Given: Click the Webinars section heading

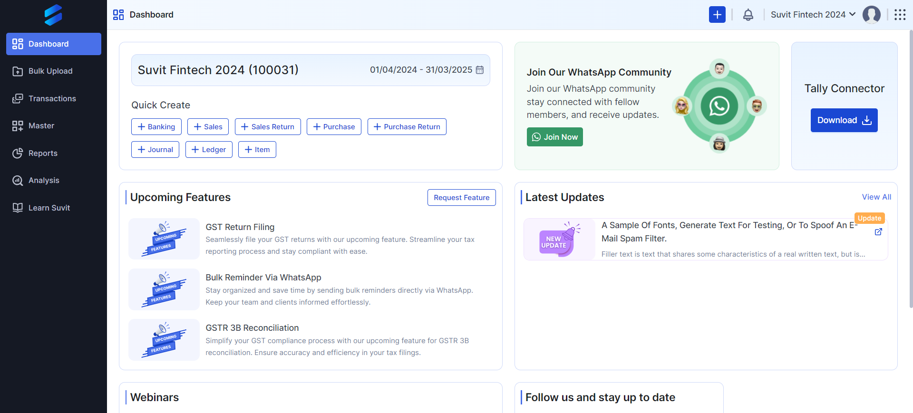Looking at the screenshot, I should click(x=155, y=397).
